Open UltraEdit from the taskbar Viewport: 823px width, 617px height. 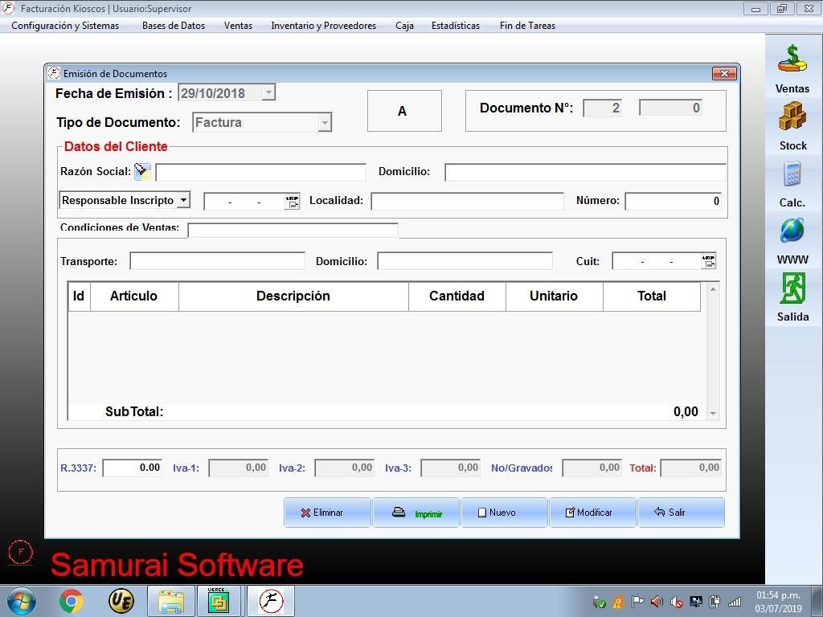tap(121, 601)
